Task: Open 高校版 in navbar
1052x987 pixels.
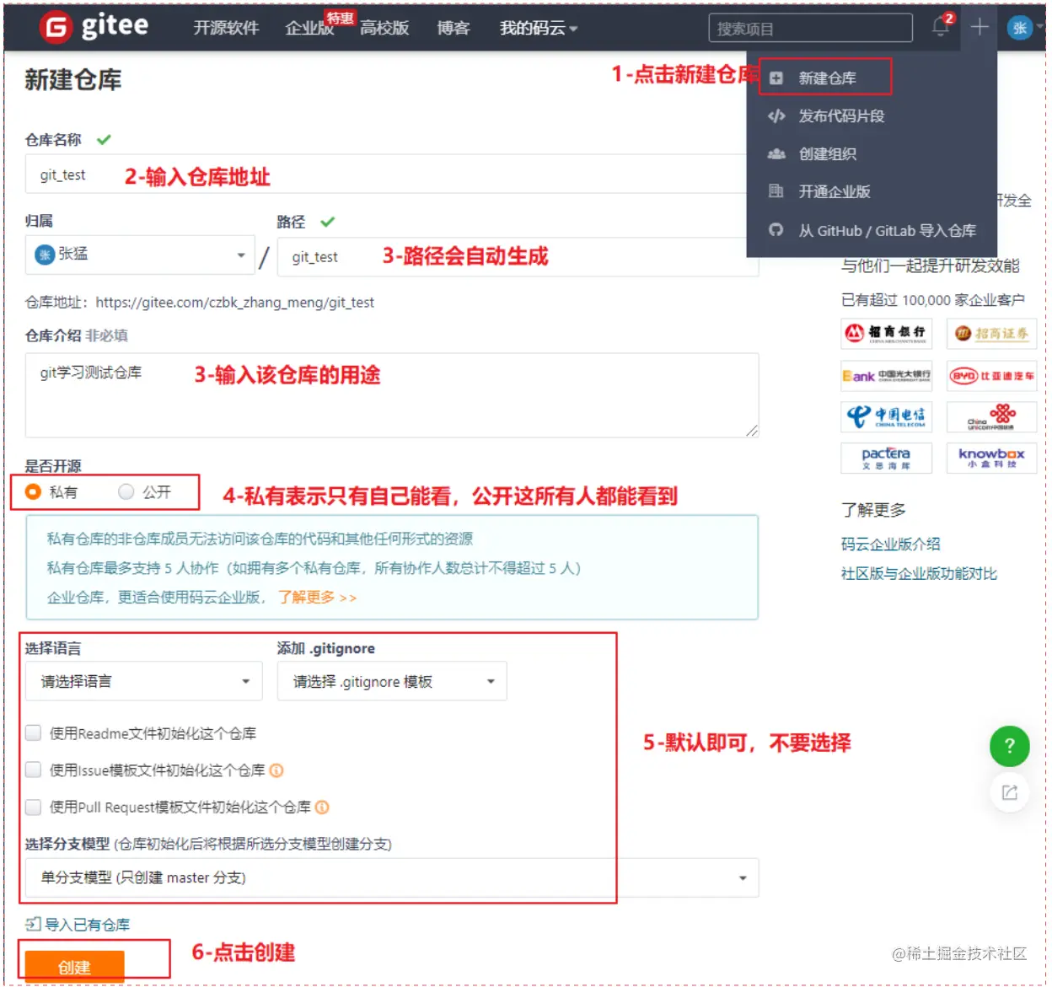Action: (x=384, y=28)
